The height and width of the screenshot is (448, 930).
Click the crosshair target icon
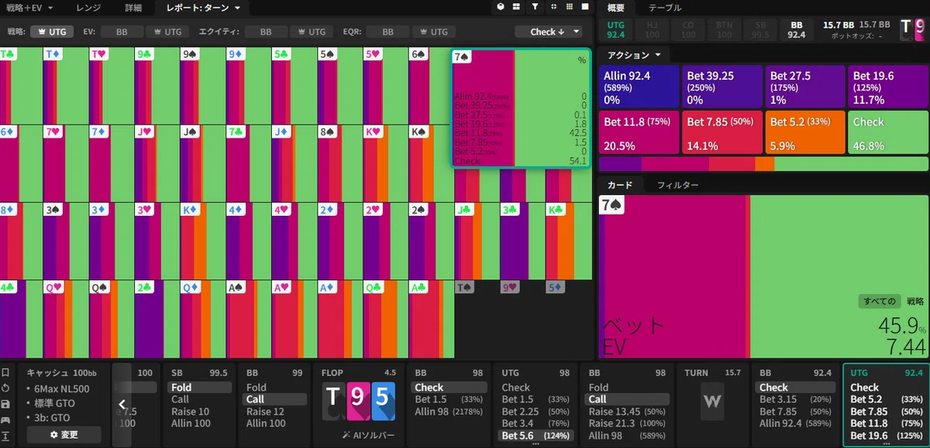pos(553,7)
